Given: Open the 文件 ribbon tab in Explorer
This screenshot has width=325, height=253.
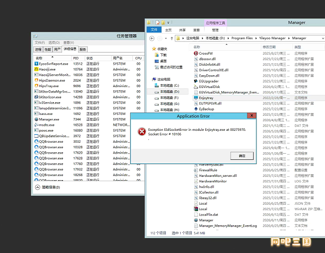Looking at the screenshot, I should click(x=154, y=30).
